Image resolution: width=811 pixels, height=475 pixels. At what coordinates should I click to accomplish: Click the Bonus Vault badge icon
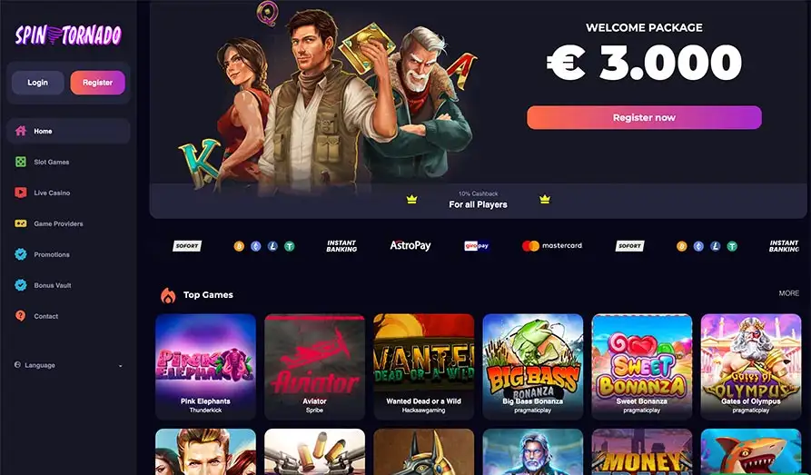[x=21, y=285]
